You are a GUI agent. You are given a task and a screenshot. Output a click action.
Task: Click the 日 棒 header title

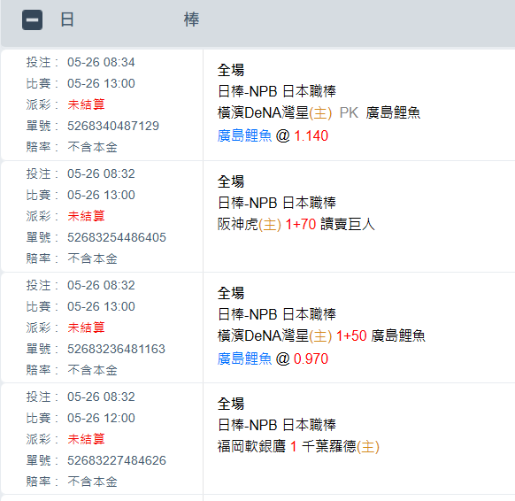click(130, 19)
